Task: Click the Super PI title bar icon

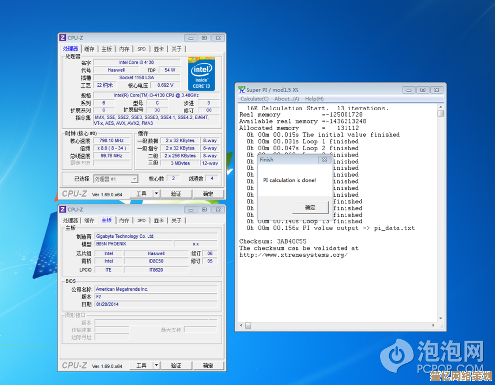Action: click(242, 90)
